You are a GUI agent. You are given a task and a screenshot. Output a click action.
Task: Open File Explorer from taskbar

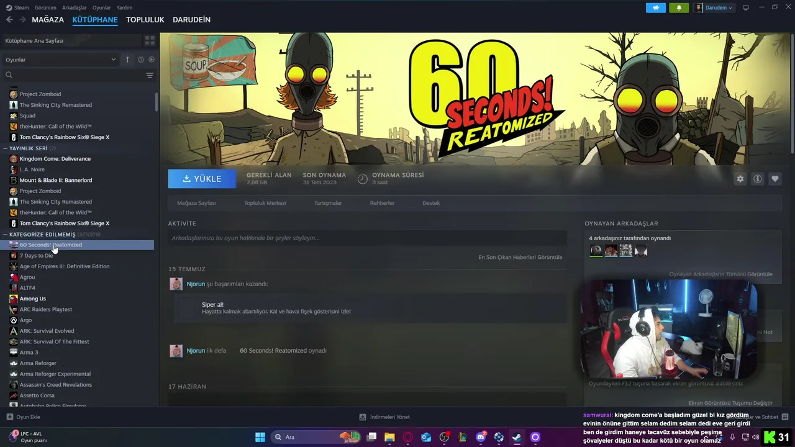click(389, 437)
